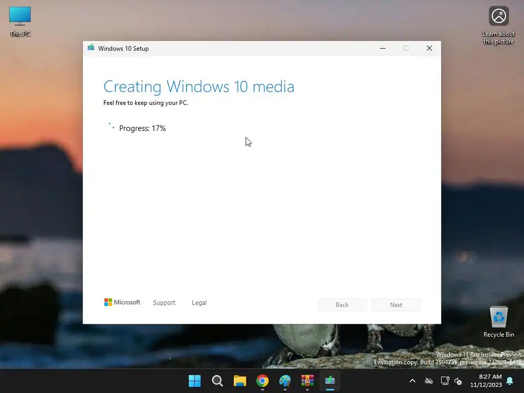Click the Progress: 17% text
Screen dimensions: 524x393
[142, 128]
